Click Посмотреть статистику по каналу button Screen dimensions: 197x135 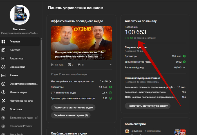(x=148, y=106)
